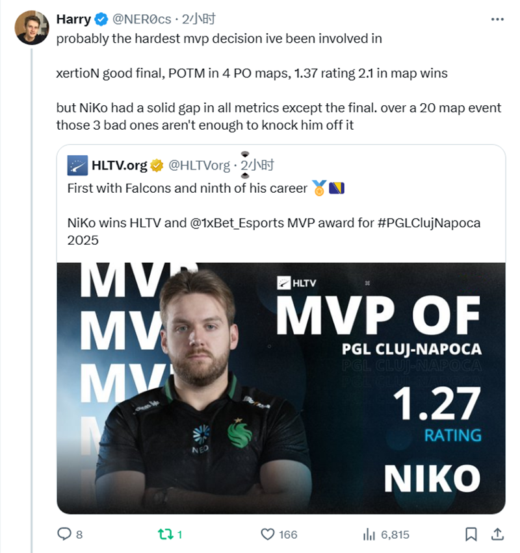Click the HLTV.org logo avatar

point(77,166)
